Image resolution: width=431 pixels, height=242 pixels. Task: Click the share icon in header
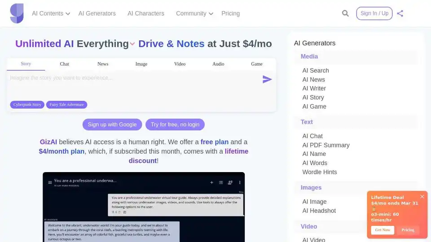click(400, 13)
